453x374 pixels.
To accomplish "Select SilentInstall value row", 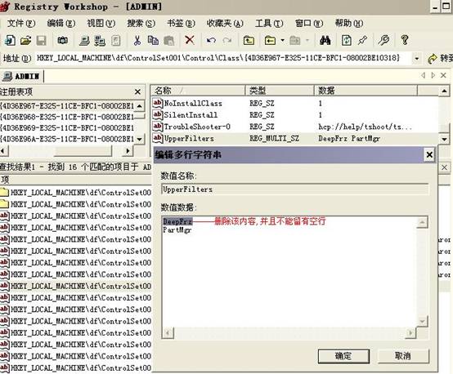I will [x=294, y=115].
